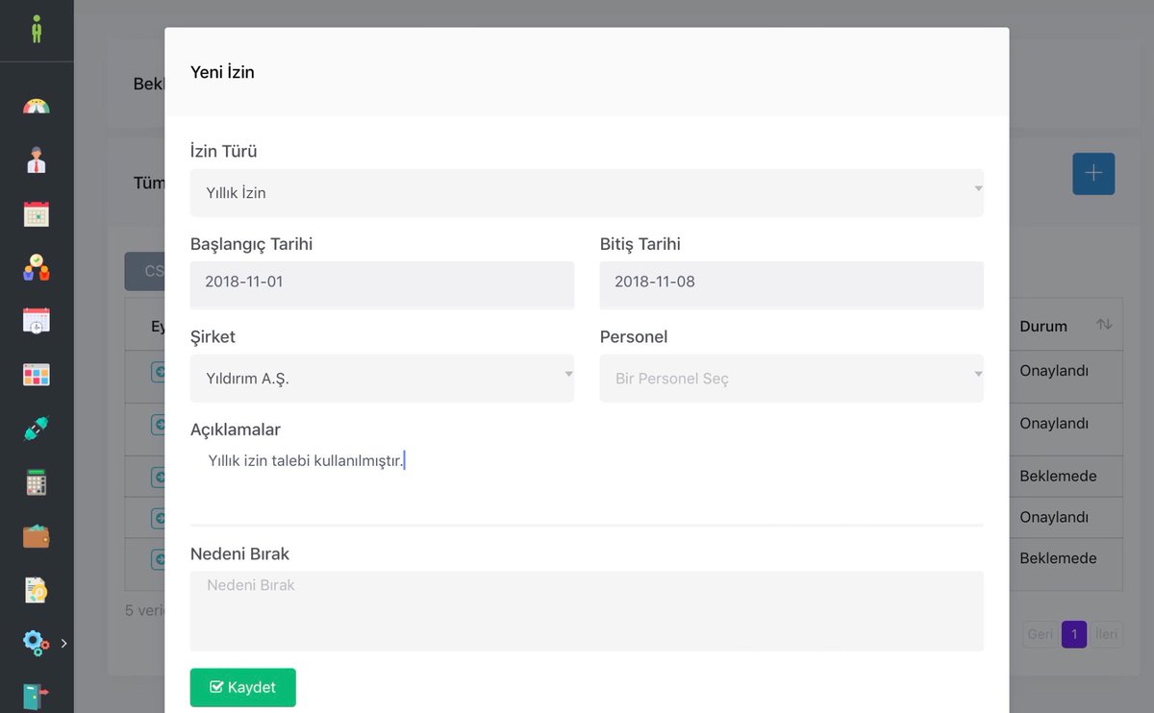Click the Durum column header text
This screenshot has height=713, width=1154.
point(1043,326)
